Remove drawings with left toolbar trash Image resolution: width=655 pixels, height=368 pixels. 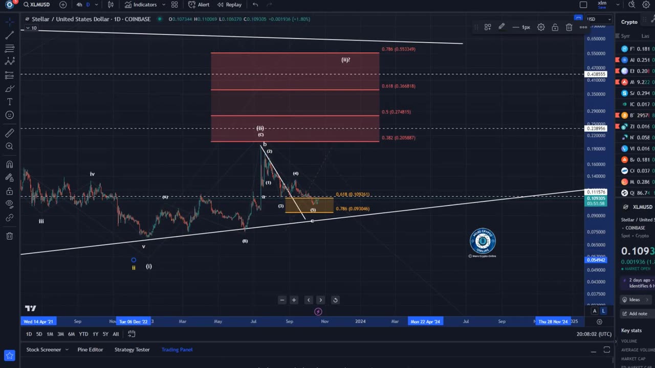[x=9, y=236]
